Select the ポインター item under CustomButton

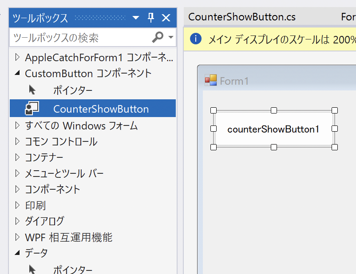(93, 90)
